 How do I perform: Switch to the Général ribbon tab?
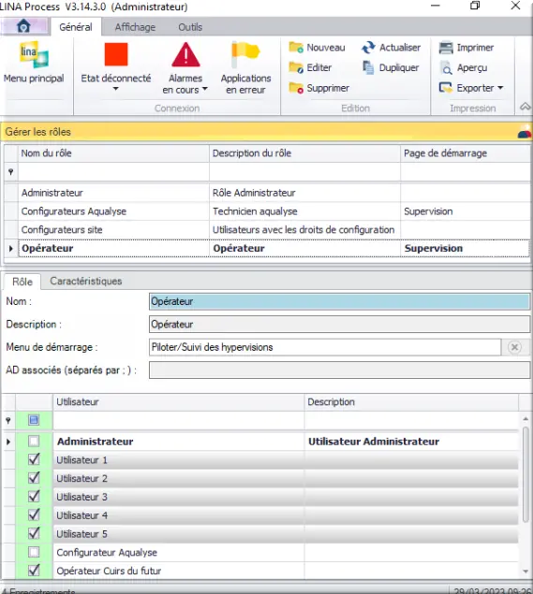76,27
